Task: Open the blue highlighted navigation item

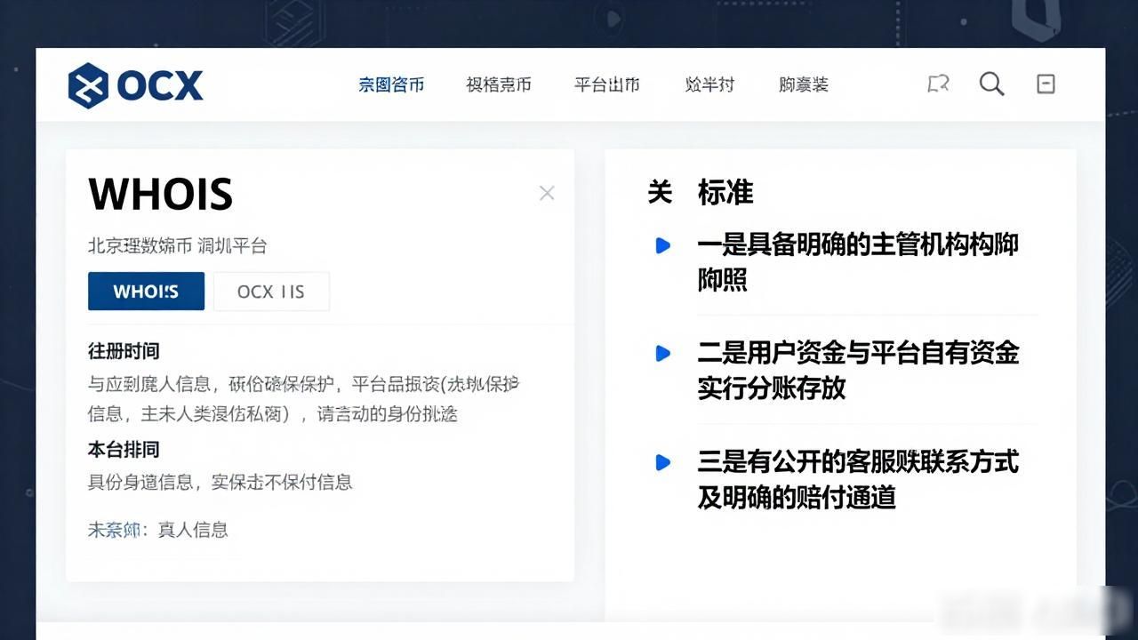Action: tap(391, 84)
